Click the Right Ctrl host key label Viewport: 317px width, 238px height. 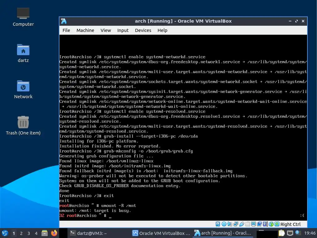pyautogui.click(x=290, y=224)
